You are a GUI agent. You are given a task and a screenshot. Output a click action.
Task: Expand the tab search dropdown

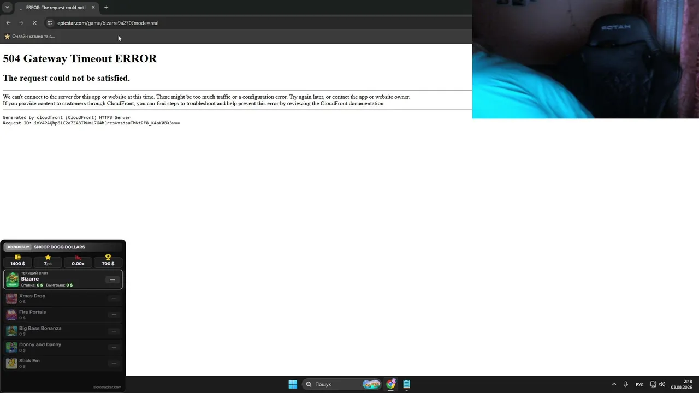pyautogui.click(x=7, y=8)
